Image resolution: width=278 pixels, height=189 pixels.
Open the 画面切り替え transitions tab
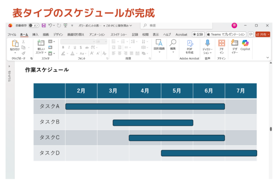[76, 34]
